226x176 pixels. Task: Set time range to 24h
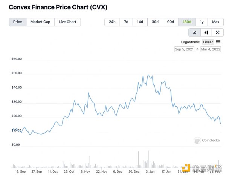pos(112,22)
